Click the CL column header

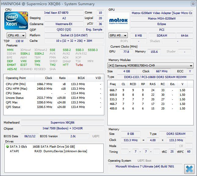point(124,84)
